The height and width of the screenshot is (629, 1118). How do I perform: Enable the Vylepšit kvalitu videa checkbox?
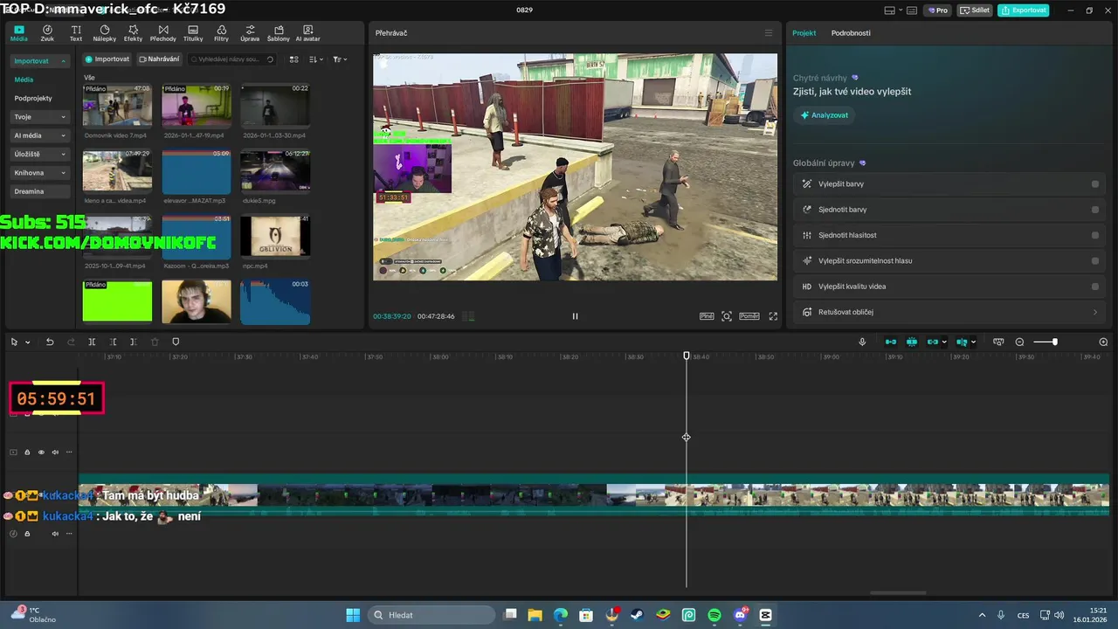tap(1095, 287)
